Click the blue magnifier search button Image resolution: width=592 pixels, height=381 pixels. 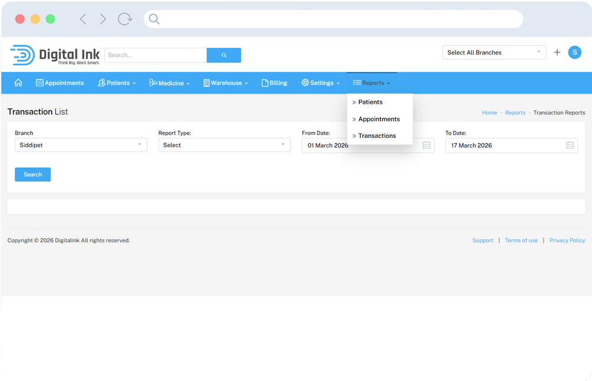(224, 55)
